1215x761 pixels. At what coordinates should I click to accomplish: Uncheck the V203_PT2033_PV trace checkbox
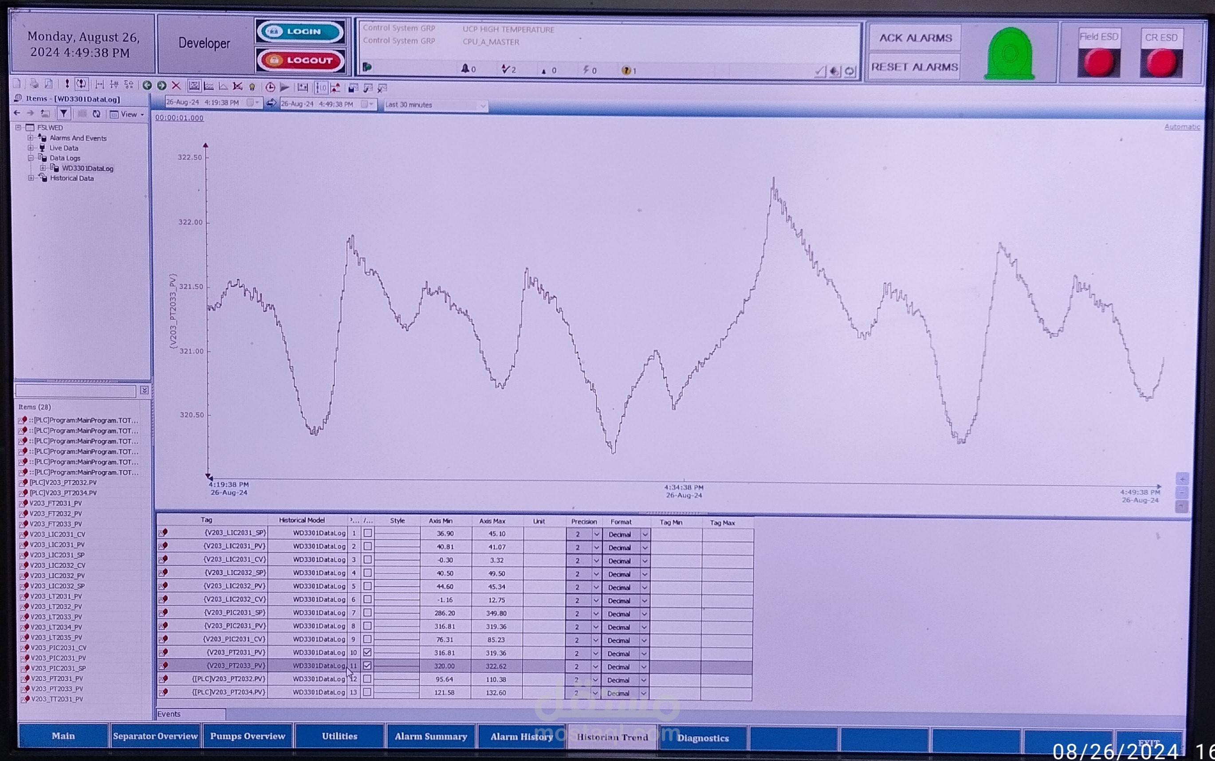(367, 665)
